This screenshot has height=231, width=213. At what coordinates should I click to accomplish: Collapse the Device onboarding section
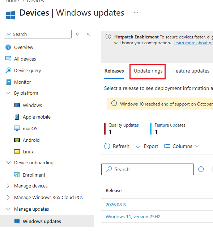pos(8,162)
